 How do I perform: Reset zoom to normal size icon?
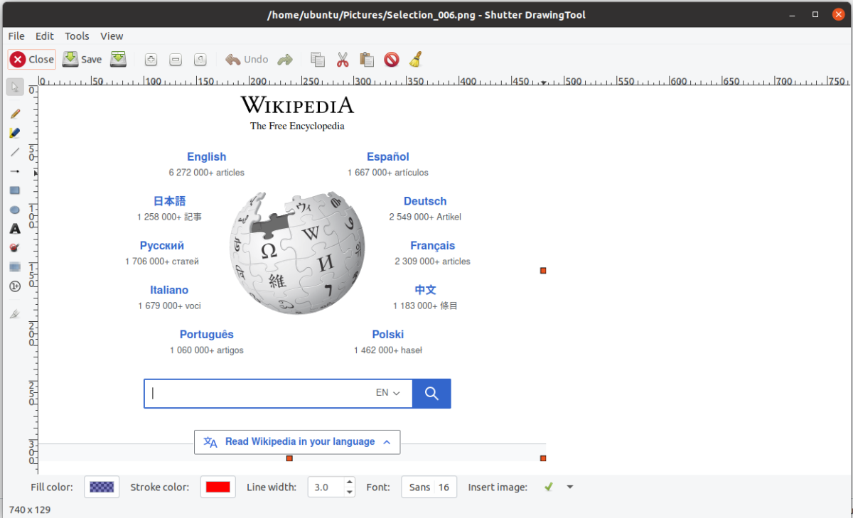coord(200,60)
